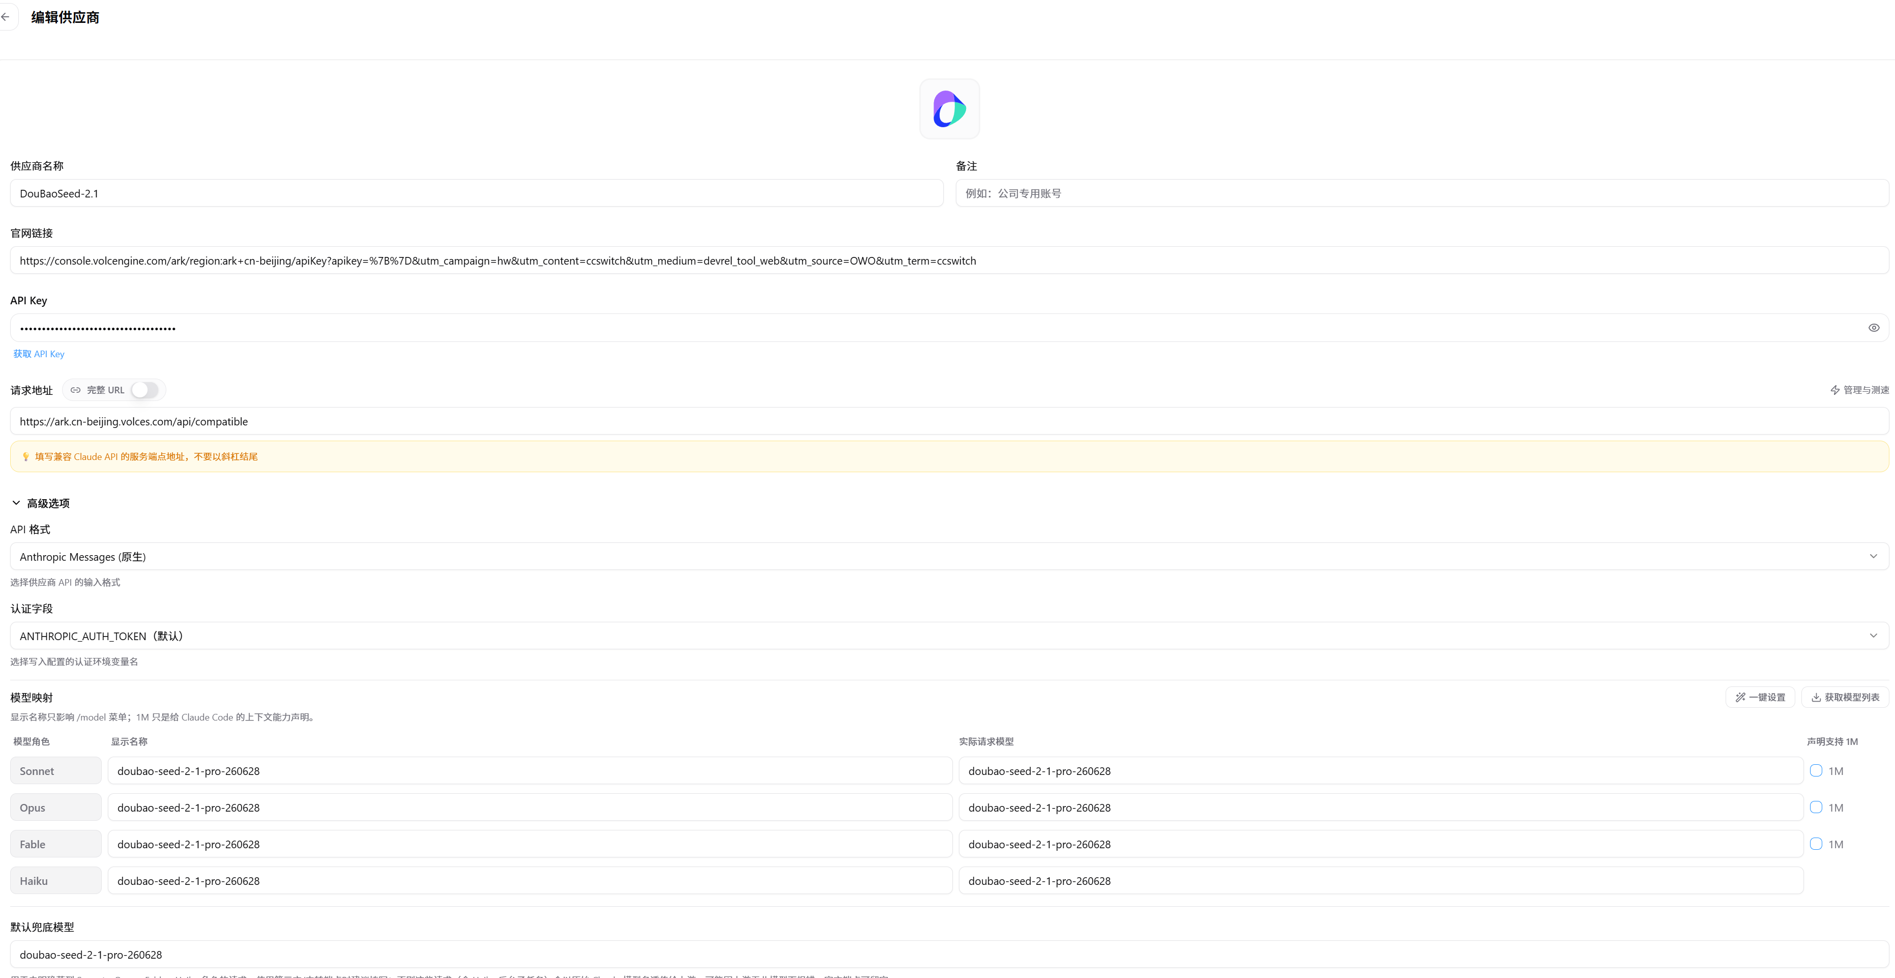
Task: Edit Haiku 显示名称 field
Action: (x=530, y=881)
